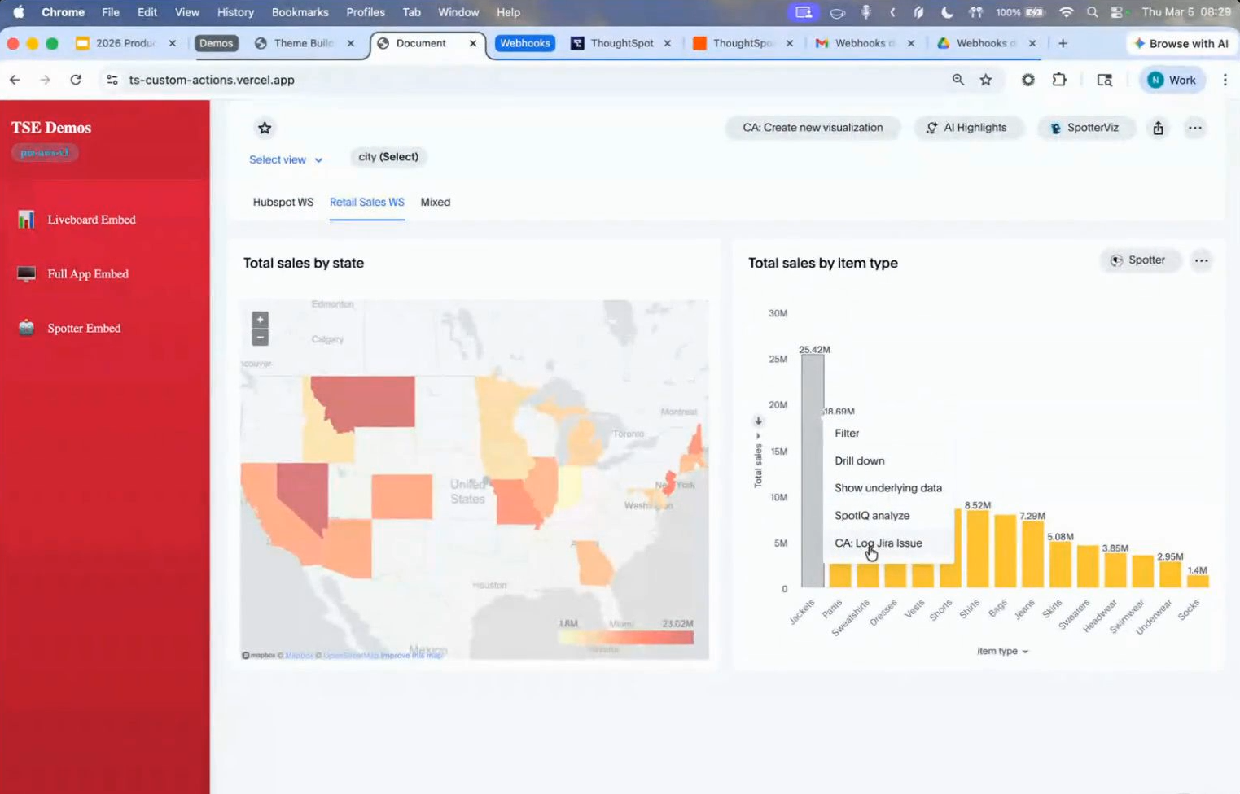Click the AI Highlights button
Screen dimensions: 1240x794
(x=966, y=128)
